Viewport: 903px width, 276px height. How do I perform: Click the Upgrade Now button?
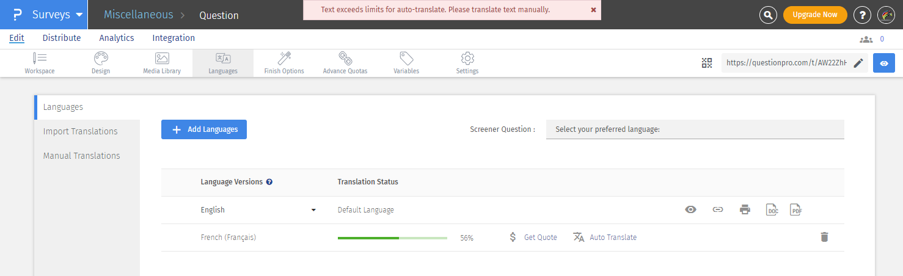[815, 15]
